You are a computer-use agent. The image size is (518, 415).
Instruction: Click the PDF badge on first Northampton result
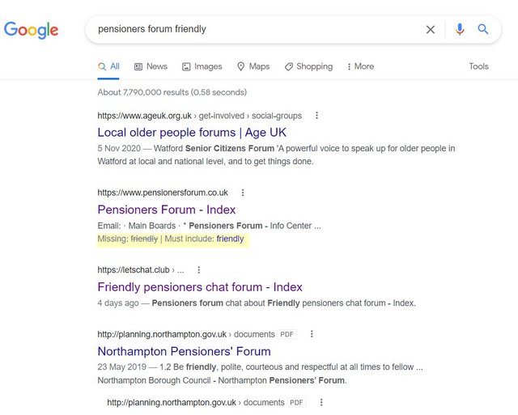[x=287, y=334]
